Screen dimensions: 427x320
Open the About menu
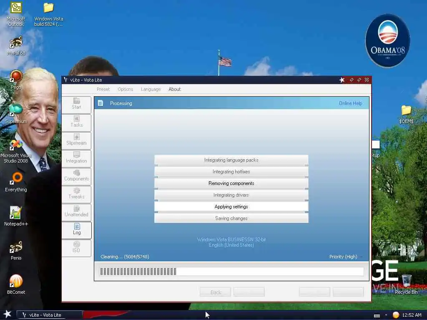point(175,89)
